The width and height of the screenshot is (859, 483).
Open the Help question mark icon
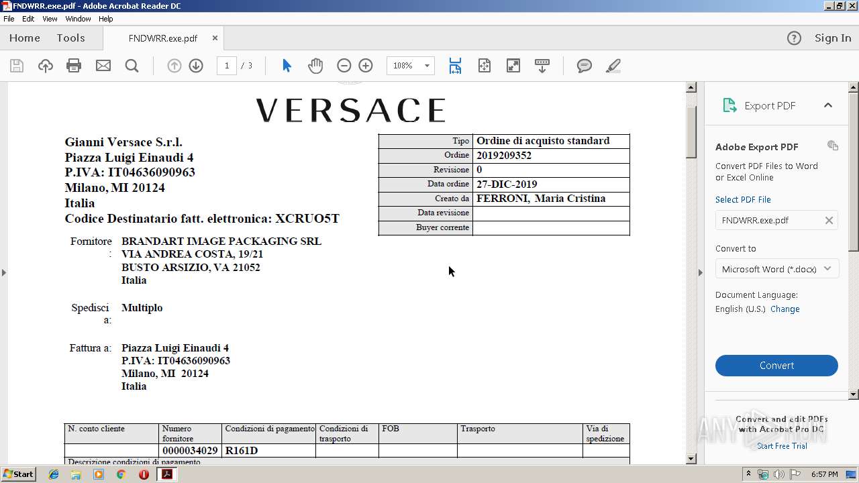pos(794,38)
